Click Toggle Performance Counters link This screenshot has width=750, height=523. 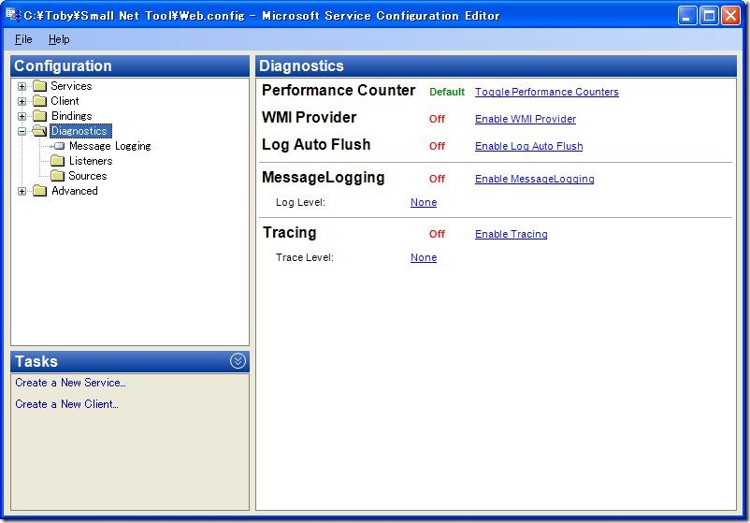[547, 92]
